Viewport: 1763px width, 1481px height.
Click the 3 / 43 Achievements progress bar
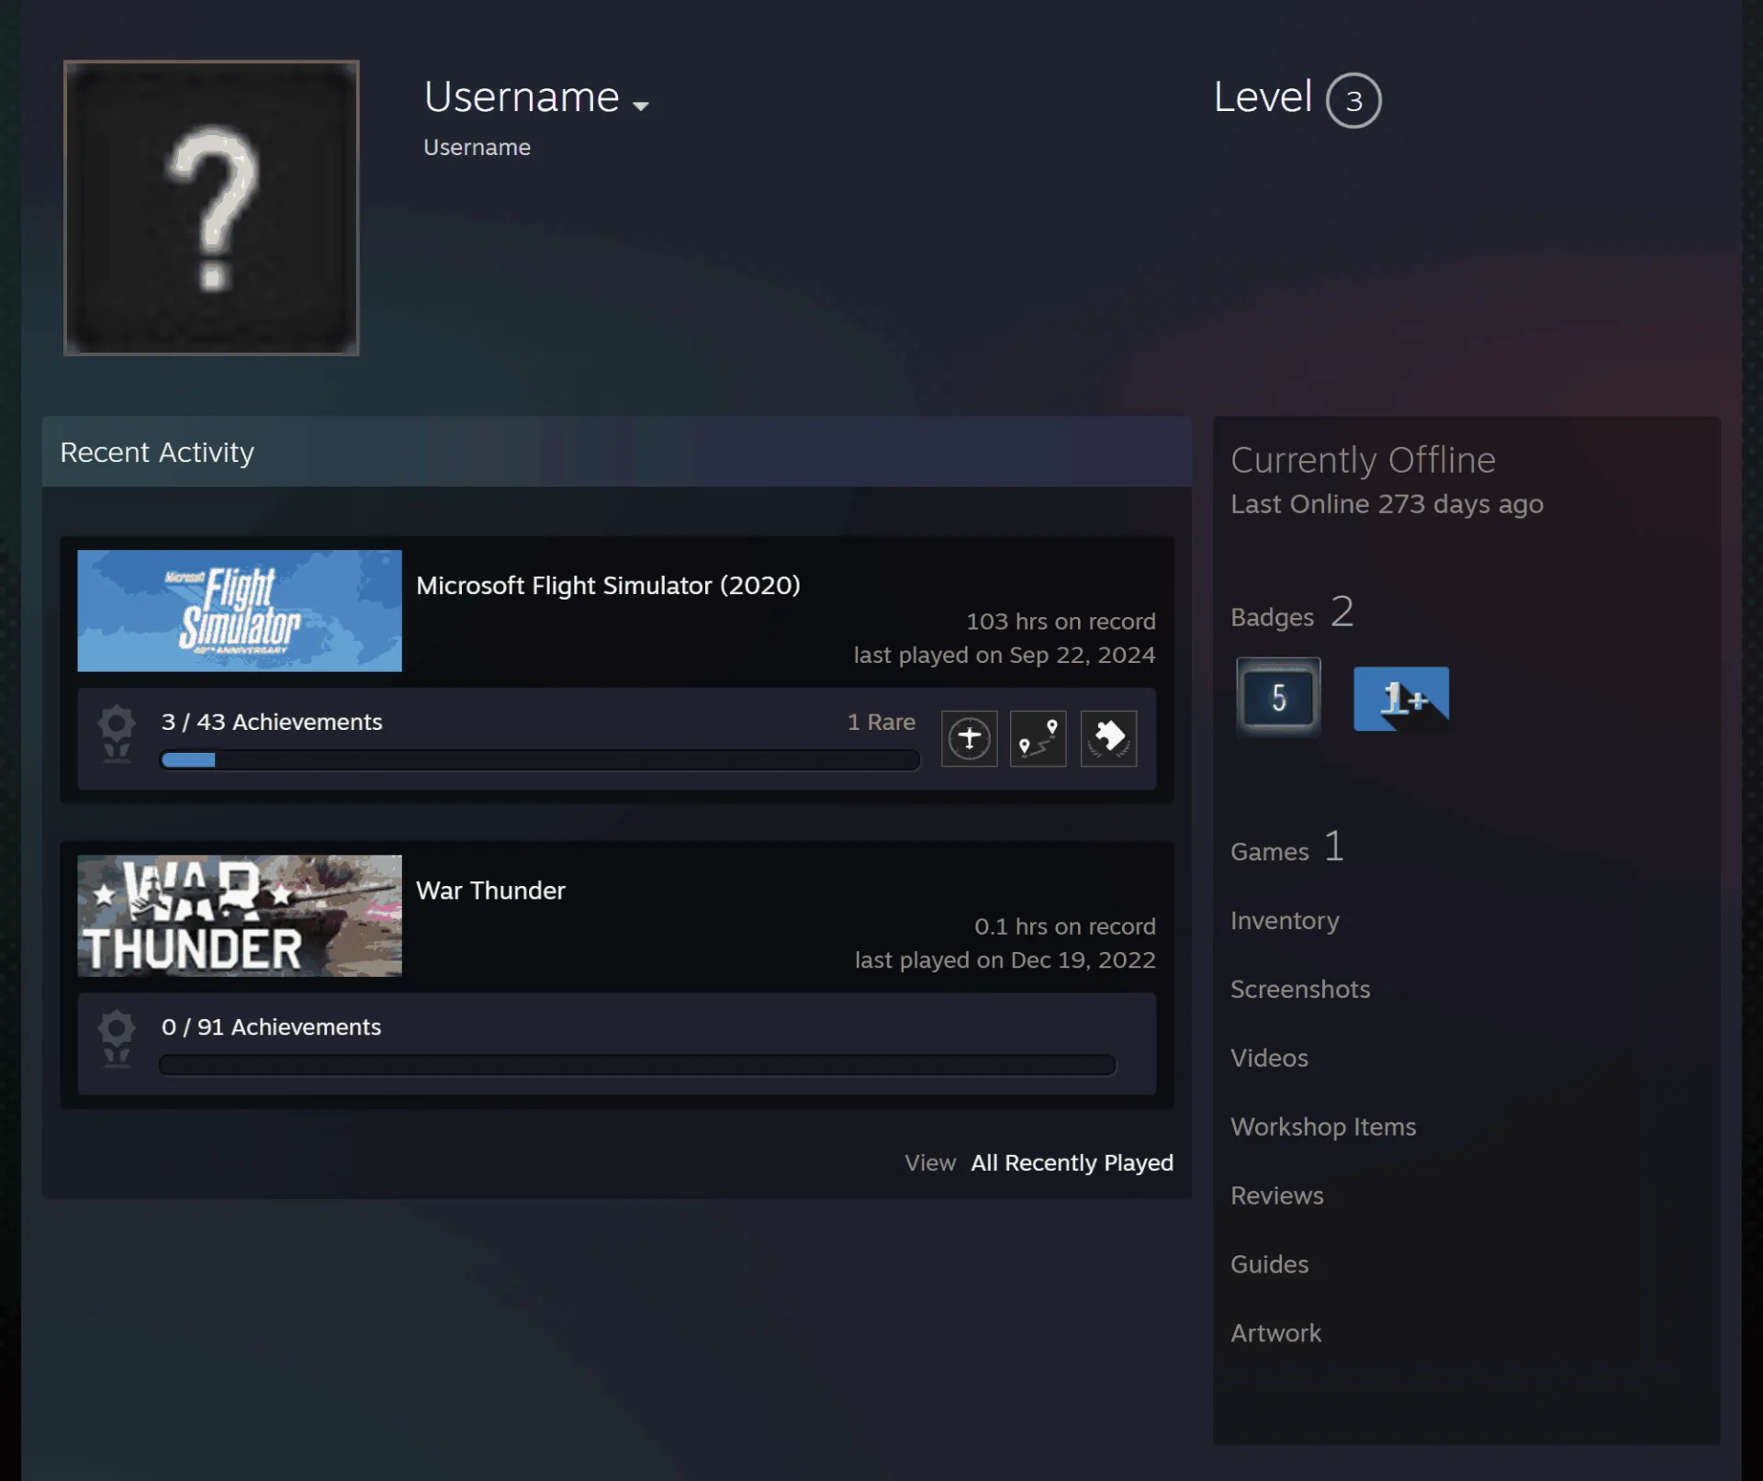tap(540, 760)
